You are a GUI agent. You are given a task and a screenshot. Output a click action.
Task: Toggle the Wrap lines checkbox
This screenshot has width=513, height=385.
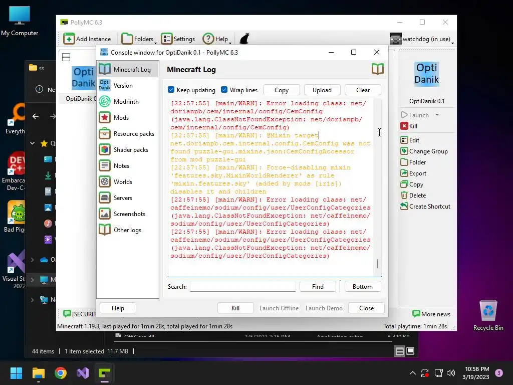pos(224,90)
